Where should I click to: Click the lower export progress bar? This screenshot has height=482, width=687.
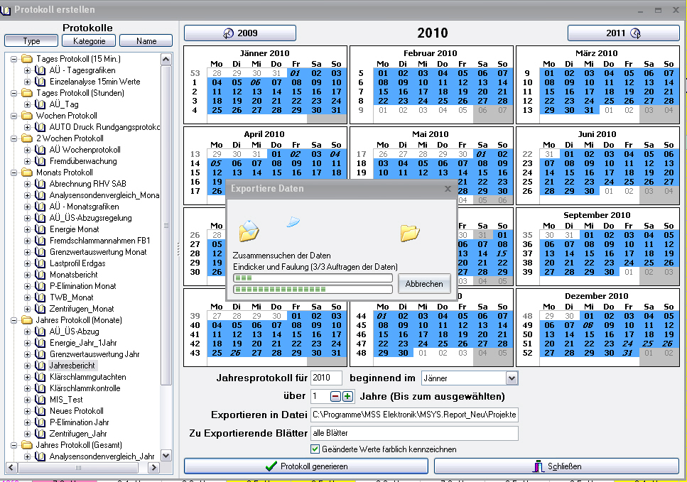(x=313, y=290)
